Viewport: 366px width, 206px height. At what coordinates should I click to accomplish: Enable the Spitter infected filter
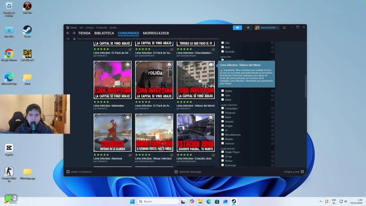pos(222,91)
